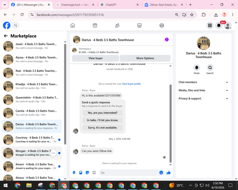Open Marketplace storefront icon in top navigation
The image size is (238, 190).
click(x=139, y=25)
